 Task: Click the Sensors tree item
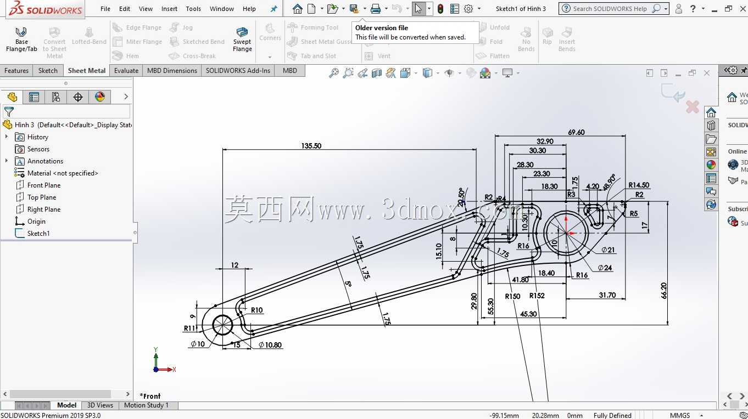(38, 149)
